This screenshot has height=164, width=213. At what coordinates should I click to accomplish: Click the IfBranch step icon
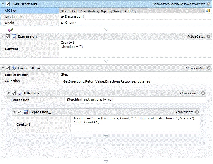[x=20, y=93]
